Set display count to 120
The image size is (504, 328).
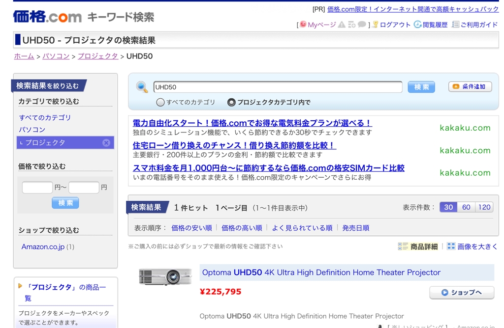tap(484, 207)
